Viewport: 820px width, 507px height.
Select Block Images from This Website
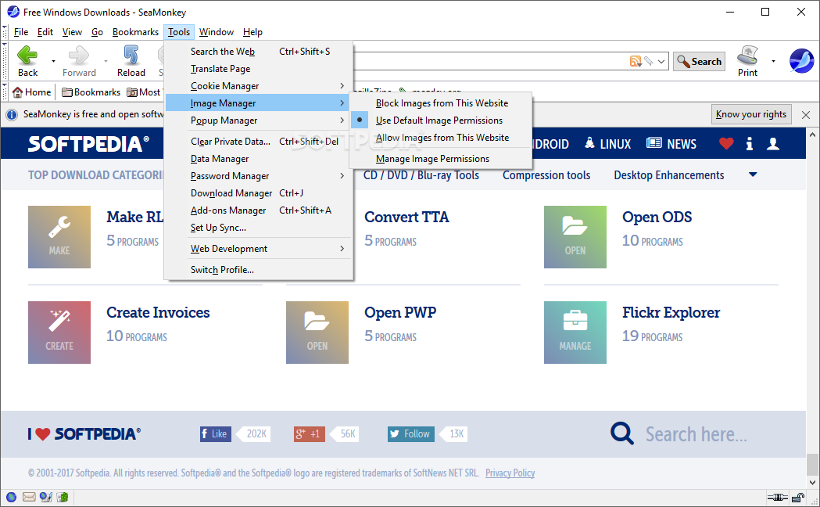tap(441, 103)
